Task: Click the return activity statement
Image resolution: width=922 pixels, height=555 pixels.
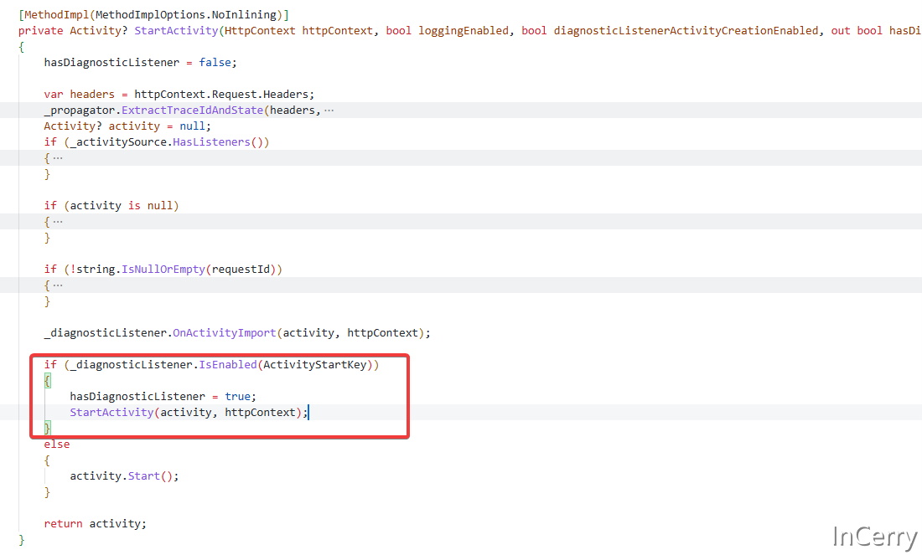Action: (x=95, y=524)
